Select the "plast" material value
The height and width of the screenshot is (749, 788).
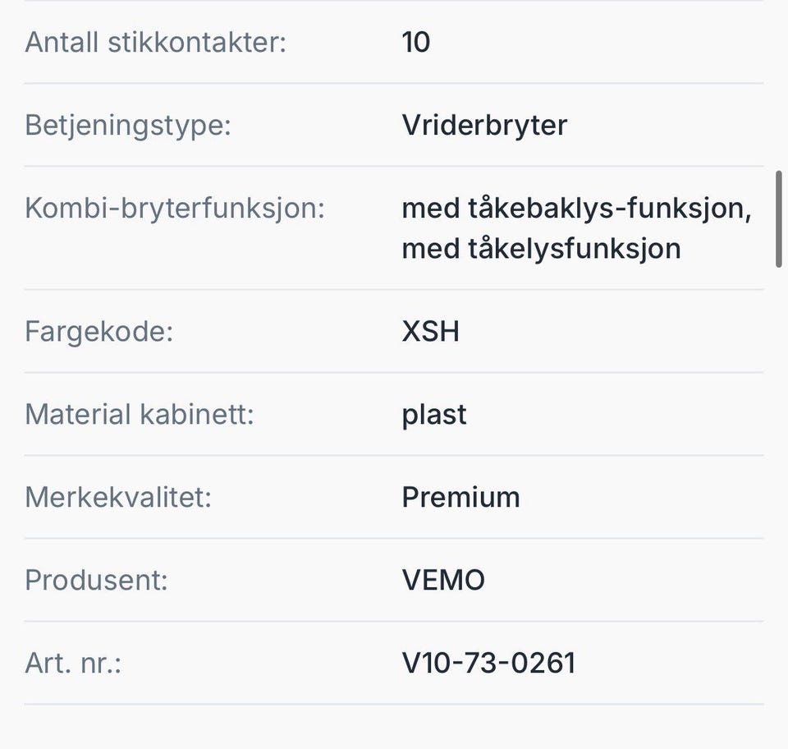[x=434, y=414]
